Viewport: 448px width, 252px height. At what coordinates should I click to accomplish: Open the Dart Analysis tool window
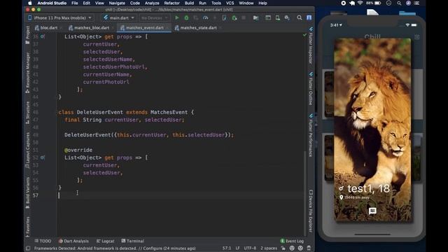pos(73,241)
